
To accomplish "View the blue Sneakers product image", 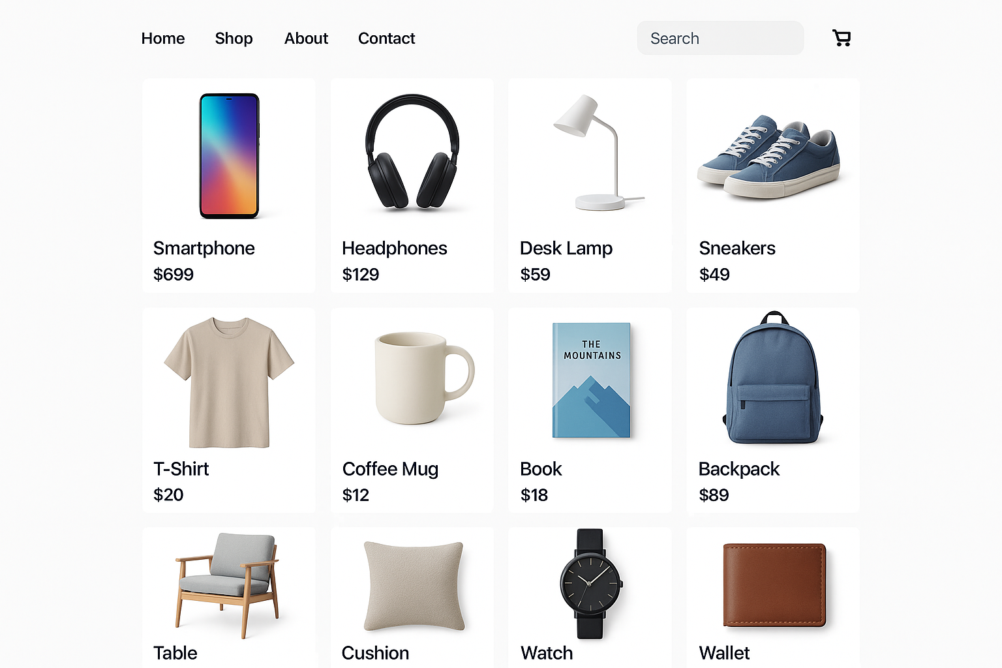I will (768, 157).
